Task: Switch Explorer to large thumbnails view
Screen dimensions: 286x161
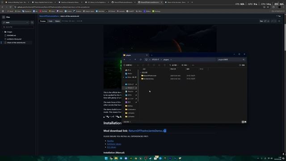Action: tap(245, 122)
